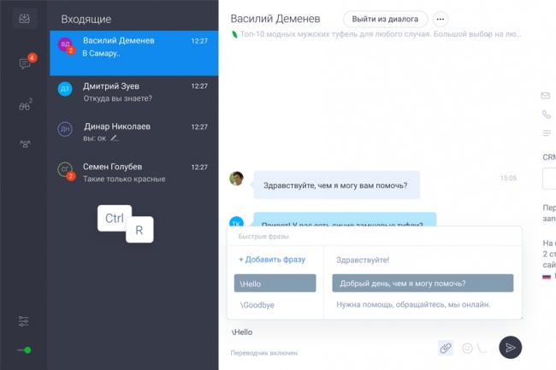Click pencil draft icon next to 'вы: ок'
This screenshot has height=370, width=556.
click(114, 138)
